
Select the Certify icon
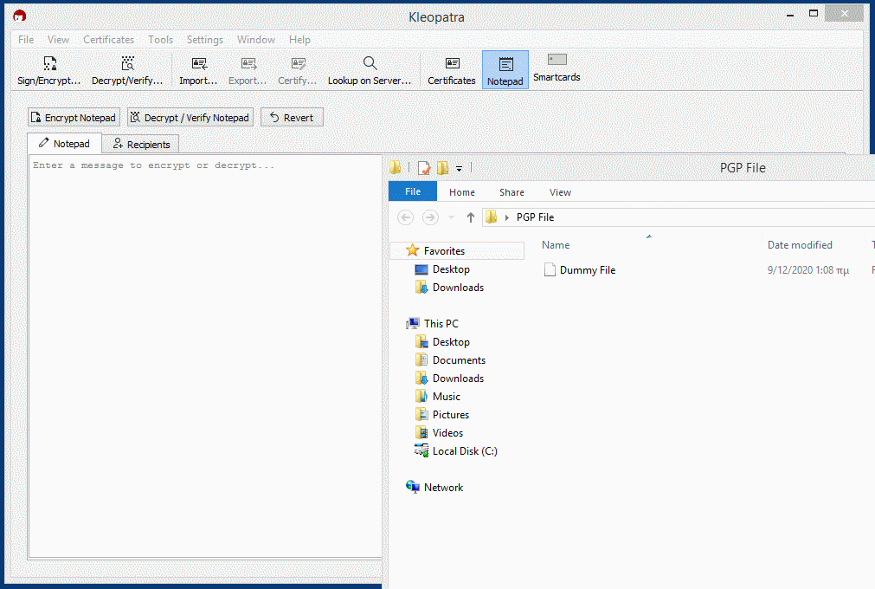pos(297,68)
